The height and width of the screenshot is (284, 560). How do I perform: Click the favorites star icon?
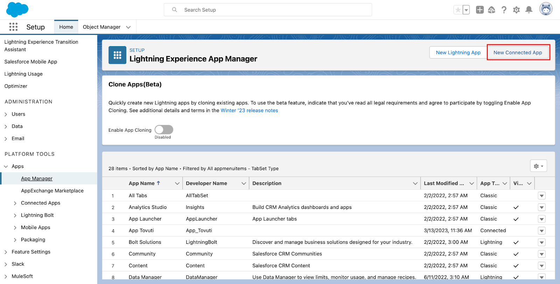(458, 10)
